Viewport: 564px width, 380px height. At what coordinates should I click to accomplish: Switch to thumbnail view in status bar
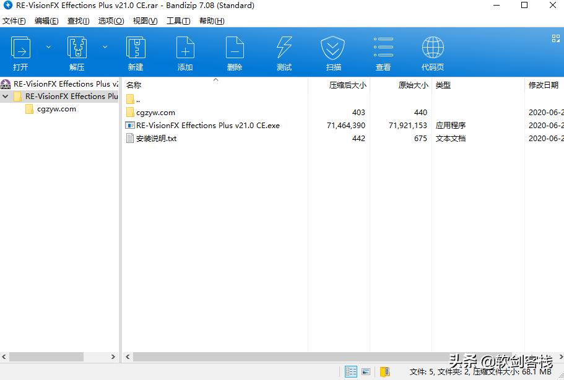[x=367, y=372]
